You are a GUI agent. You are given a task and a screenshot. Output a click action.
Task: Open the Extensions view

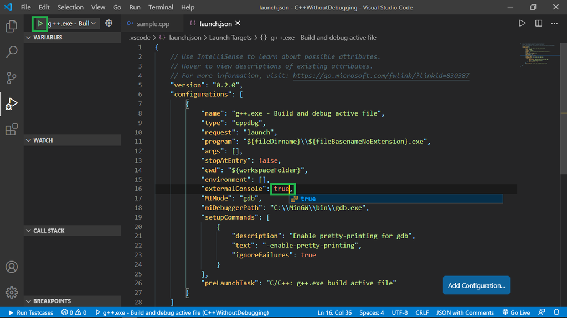[12, 129]
